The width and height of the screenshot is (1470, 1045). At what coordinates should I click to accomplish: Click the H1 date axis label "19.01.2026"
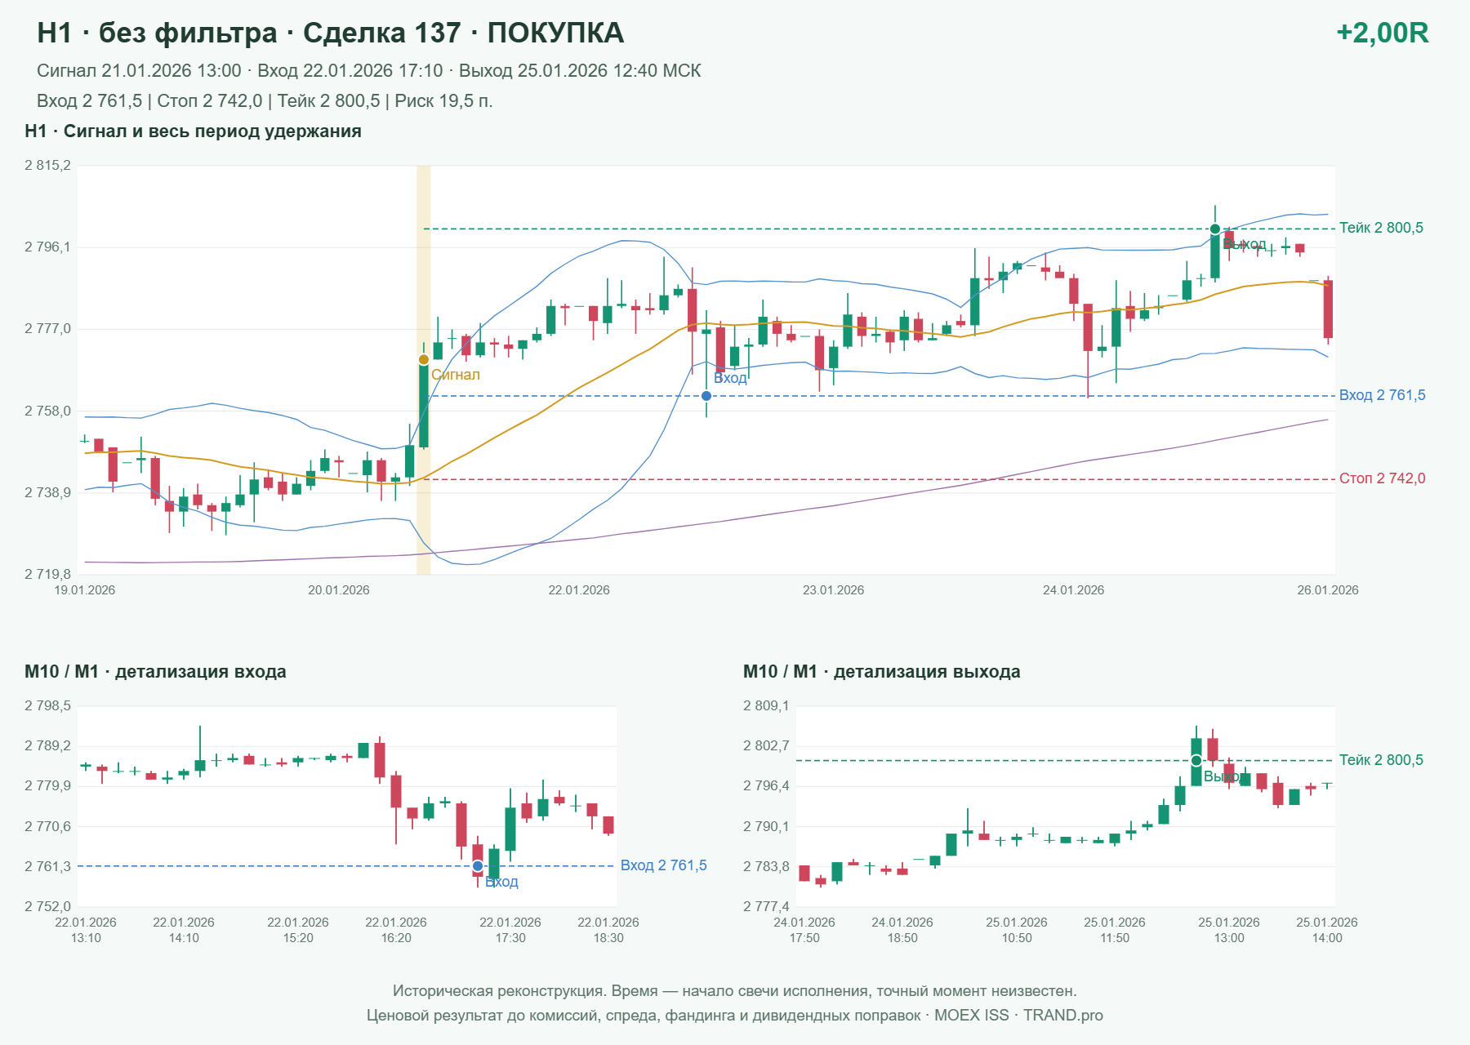click(85, 590)
